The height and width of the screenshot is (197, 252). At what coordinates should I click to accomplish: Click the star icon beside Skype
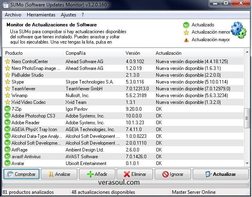point(7,82)
